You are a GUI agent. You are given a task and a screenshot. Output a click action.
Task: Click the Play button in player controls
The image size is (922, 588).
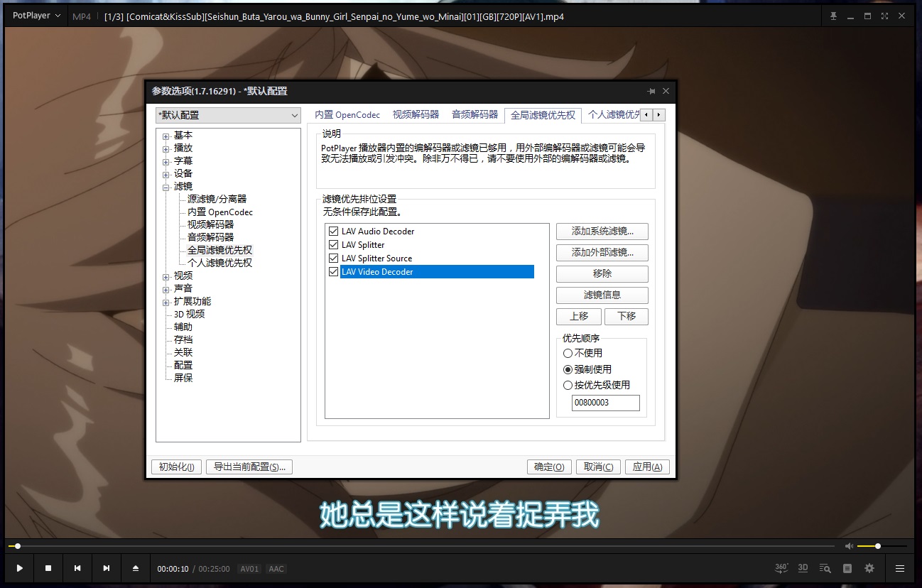click(20, 568)
